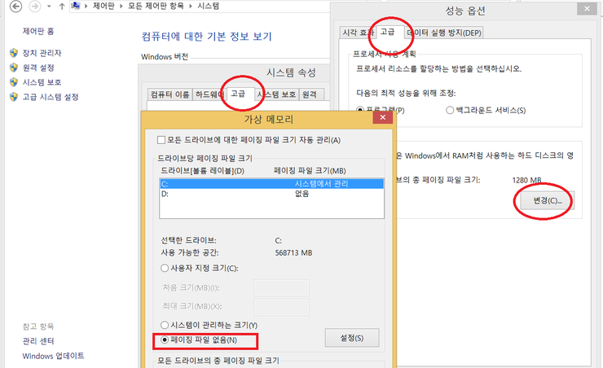The image size is (603, 368).
Task: Switch to the 컴퓨터 이름 tab in 시스템 속성
Action: pos(169,94)
